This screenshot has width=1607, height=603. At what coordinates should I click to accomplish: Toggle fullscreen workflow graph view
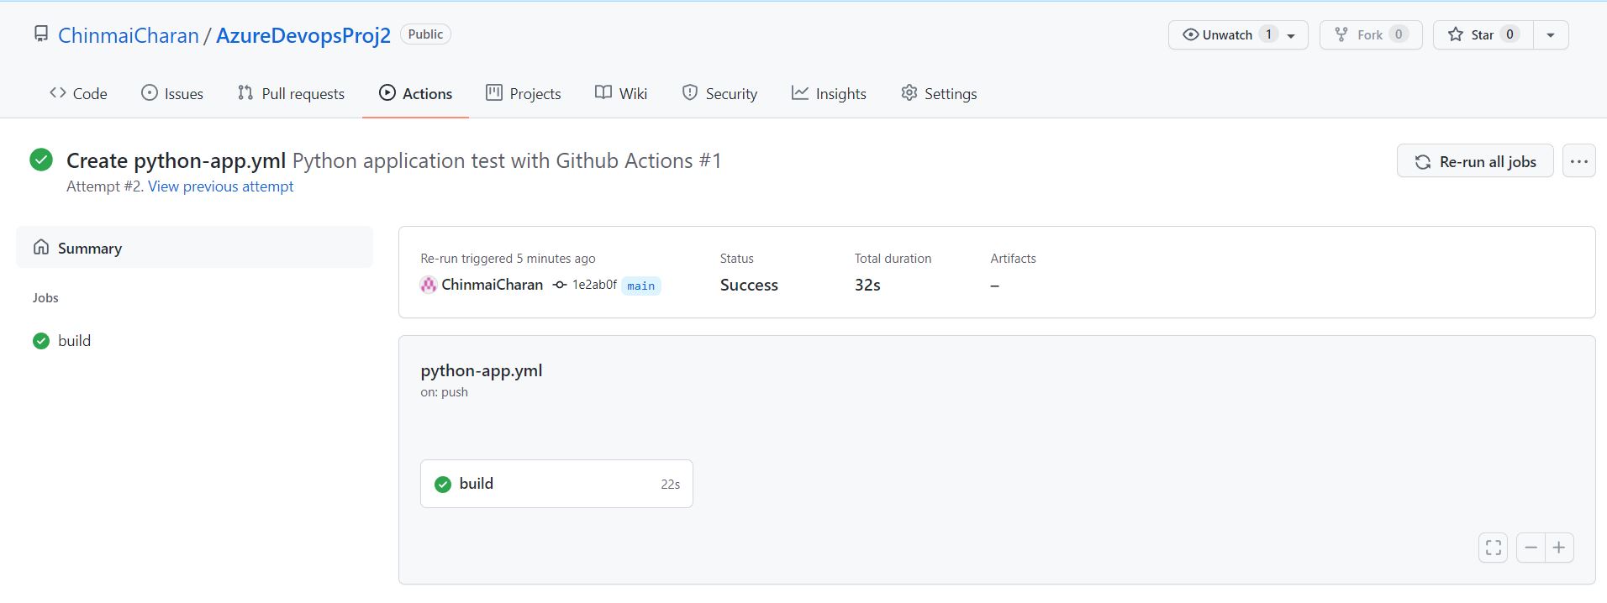(x=1494, y=548)
